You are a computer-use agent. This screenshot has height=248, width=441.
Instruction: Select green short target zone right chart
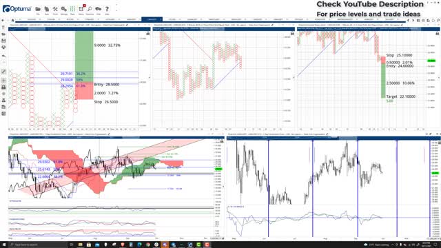point(383,81)
